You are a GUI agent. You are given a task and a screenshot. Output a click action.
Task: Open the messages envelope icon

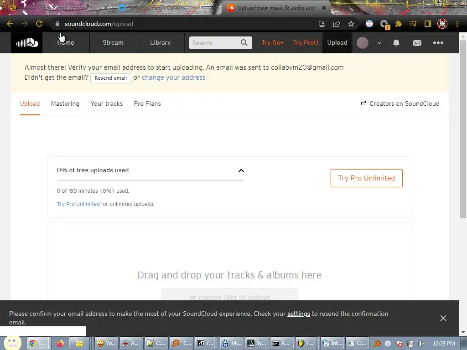pyautogui.click(x=417, y=43)
